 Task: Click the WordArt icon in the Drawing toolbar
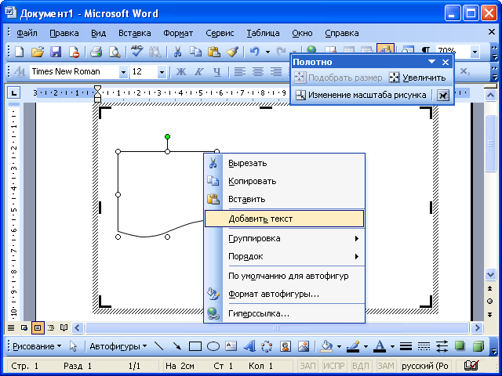(249, 345)
